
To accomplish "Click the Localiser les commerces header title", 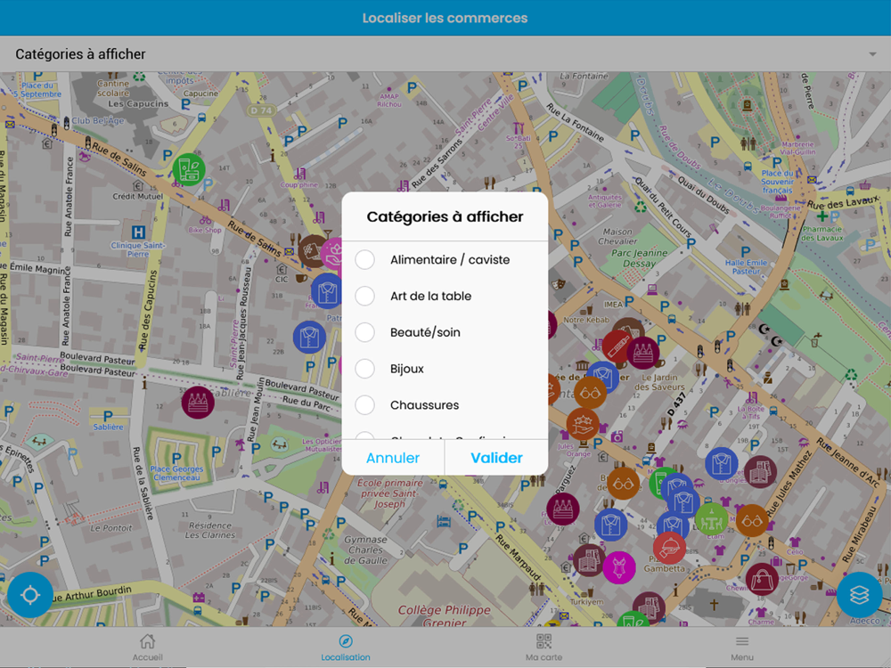I will [445, 18].
